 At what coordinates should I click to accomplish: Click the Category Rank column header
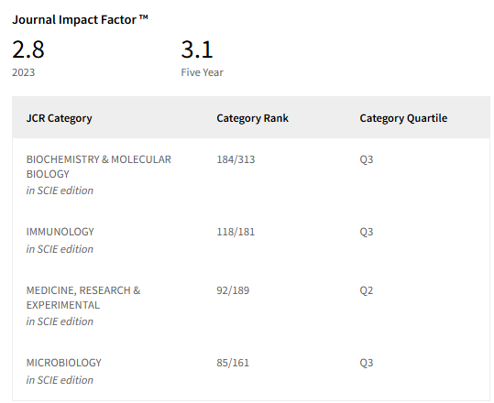coord(252,118)
